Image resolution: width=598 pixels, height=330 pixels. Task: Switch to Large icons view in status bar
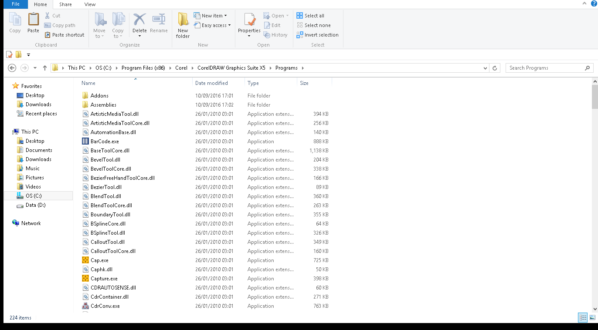[x=591, y=318]
